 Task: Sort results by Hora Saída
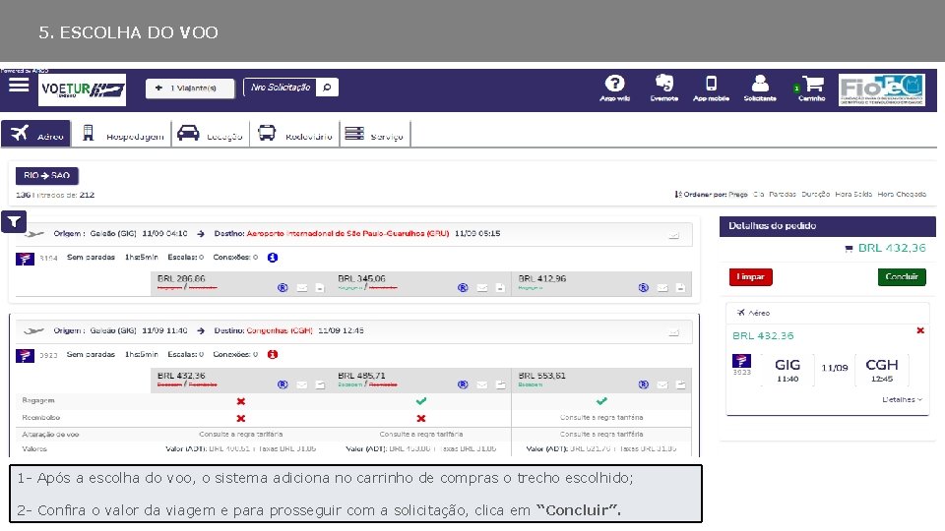coord(853,194)
